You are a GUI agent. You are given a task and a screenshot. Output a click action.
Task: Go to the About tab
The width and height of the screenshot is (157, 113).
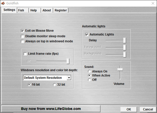47,10
